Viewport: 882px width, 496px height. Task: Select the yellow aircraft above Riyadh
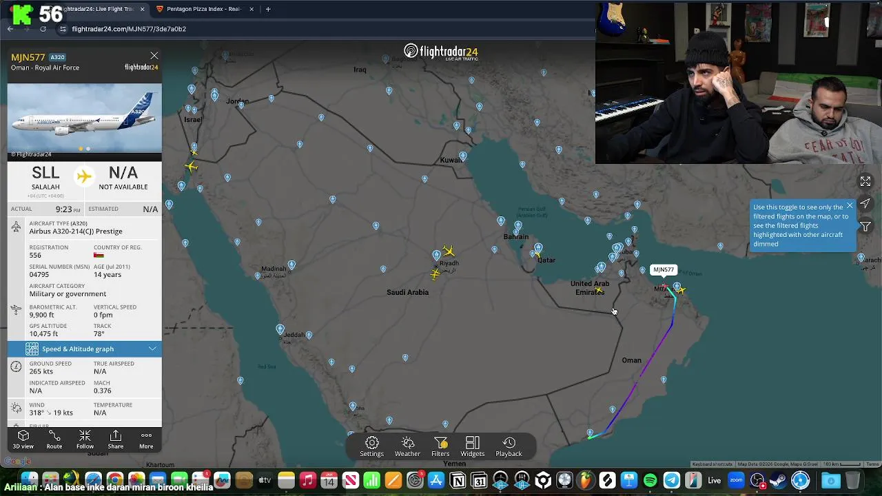point(449,251)
